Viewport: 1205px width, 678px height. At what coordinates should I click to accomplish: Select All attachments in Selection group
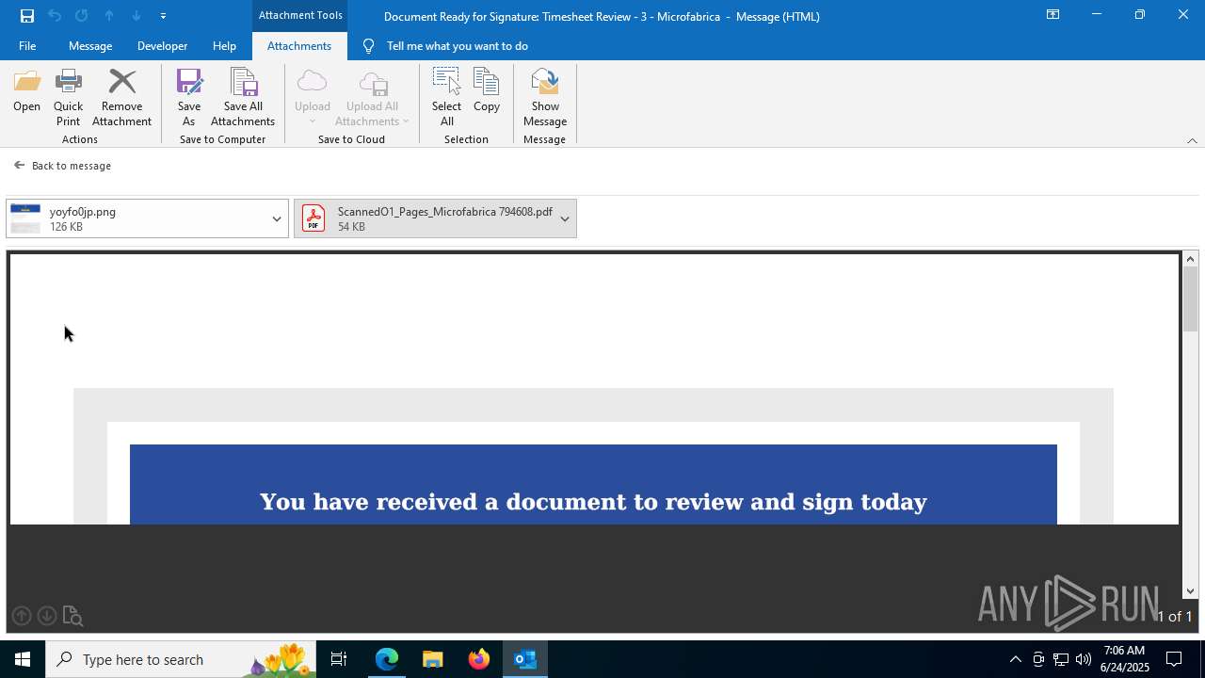[446, 98]
